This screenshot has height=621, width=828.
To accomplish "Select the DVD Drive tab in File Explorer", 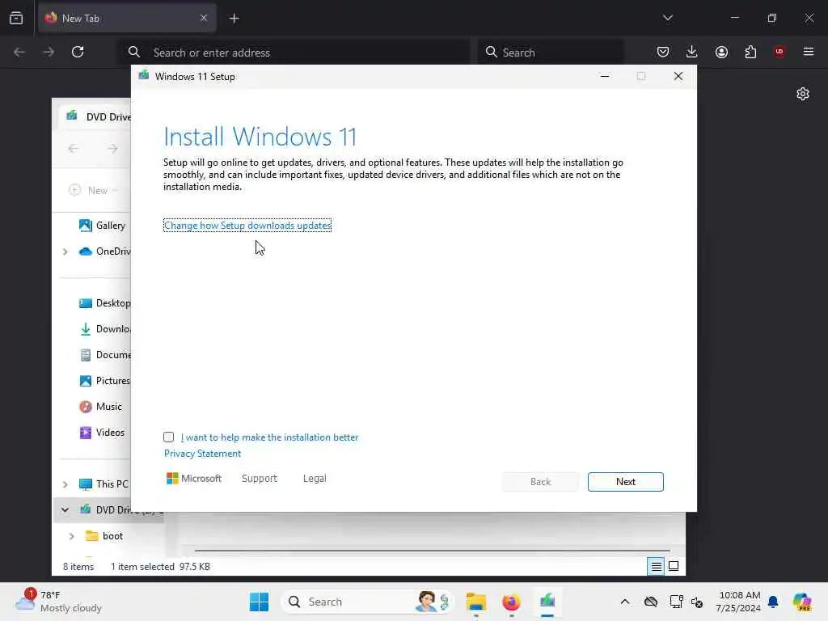I will (97, 116).
